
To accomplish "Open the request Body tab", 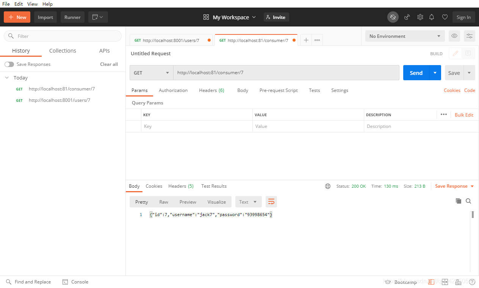I will 243,90.
